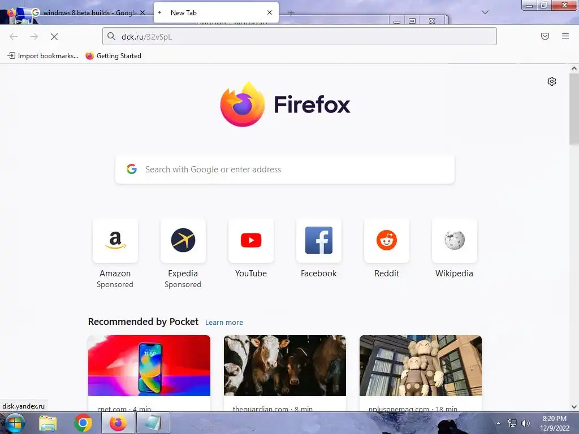Screen dimensions: 579x434
Task: Open File Explorer from the taskbar
Action: pyautogui.click(x=48, y=423)
